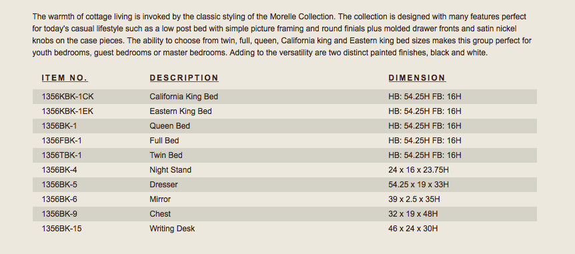This screenshot has height=254, width=575.
Task: Select the Writing Desk description
Action: [172, 229]
